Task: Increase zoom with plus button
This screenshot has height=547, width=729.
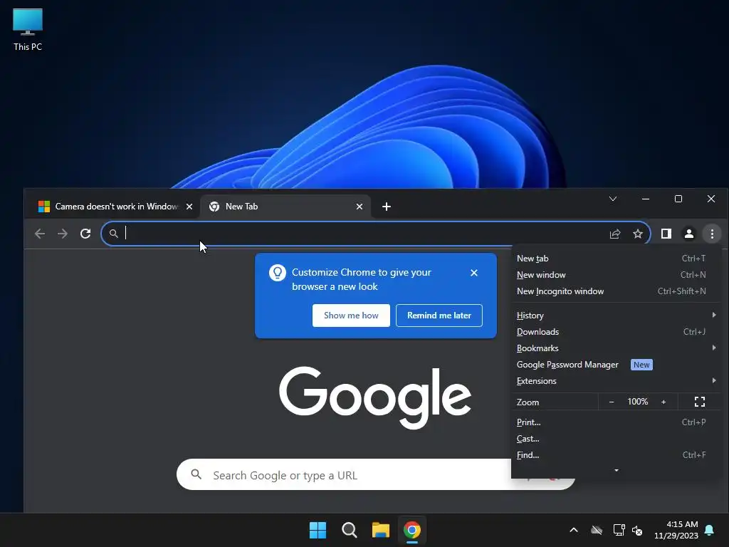Action: point(664,402)
